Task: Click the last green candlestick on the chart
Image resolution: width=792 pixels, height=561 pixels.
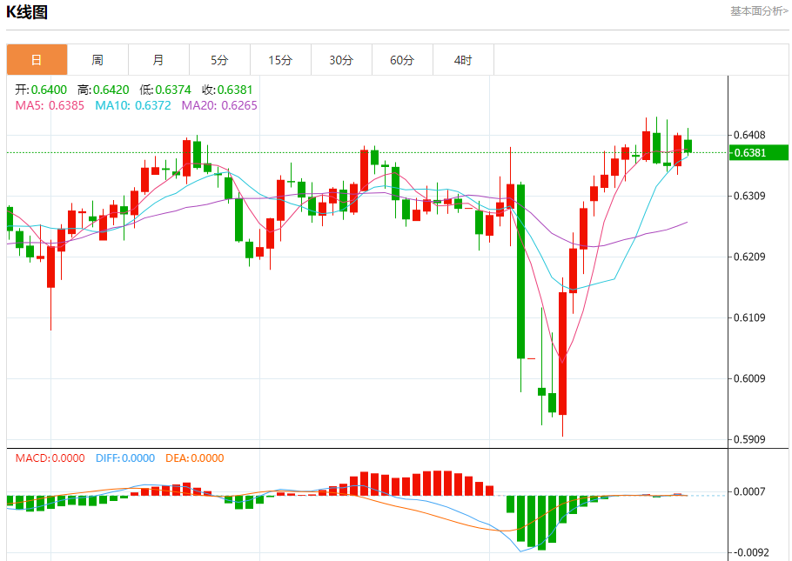Action: [x=688, y=146]
